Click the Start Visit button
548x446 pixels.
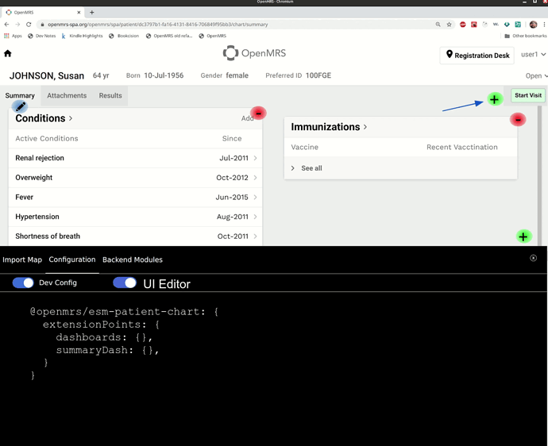tap(527, 95)
